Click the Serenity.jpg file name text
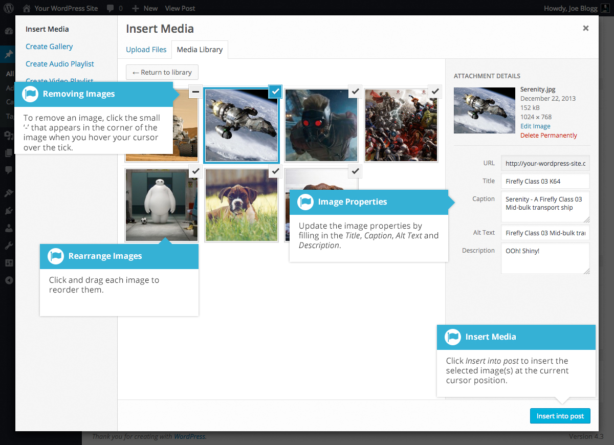This screenshot has width=614, height=445. (537, 90)
